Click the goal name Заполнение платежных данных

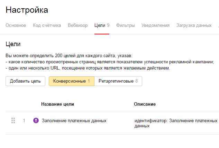click(74, 121)
